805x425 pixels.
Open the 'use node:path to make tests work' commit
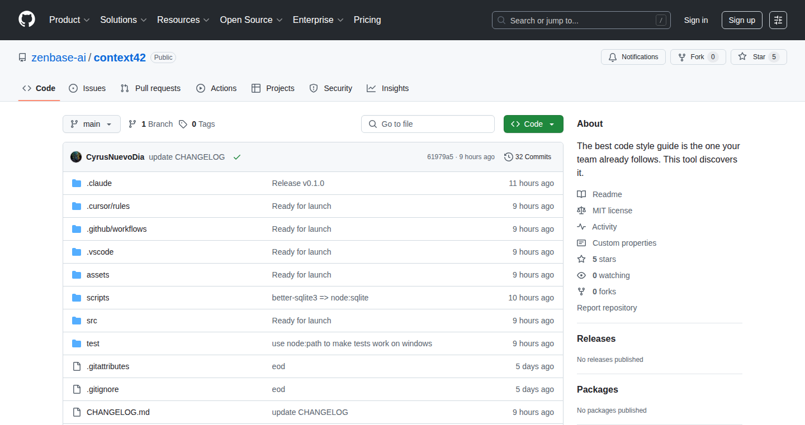click(352, 343)
